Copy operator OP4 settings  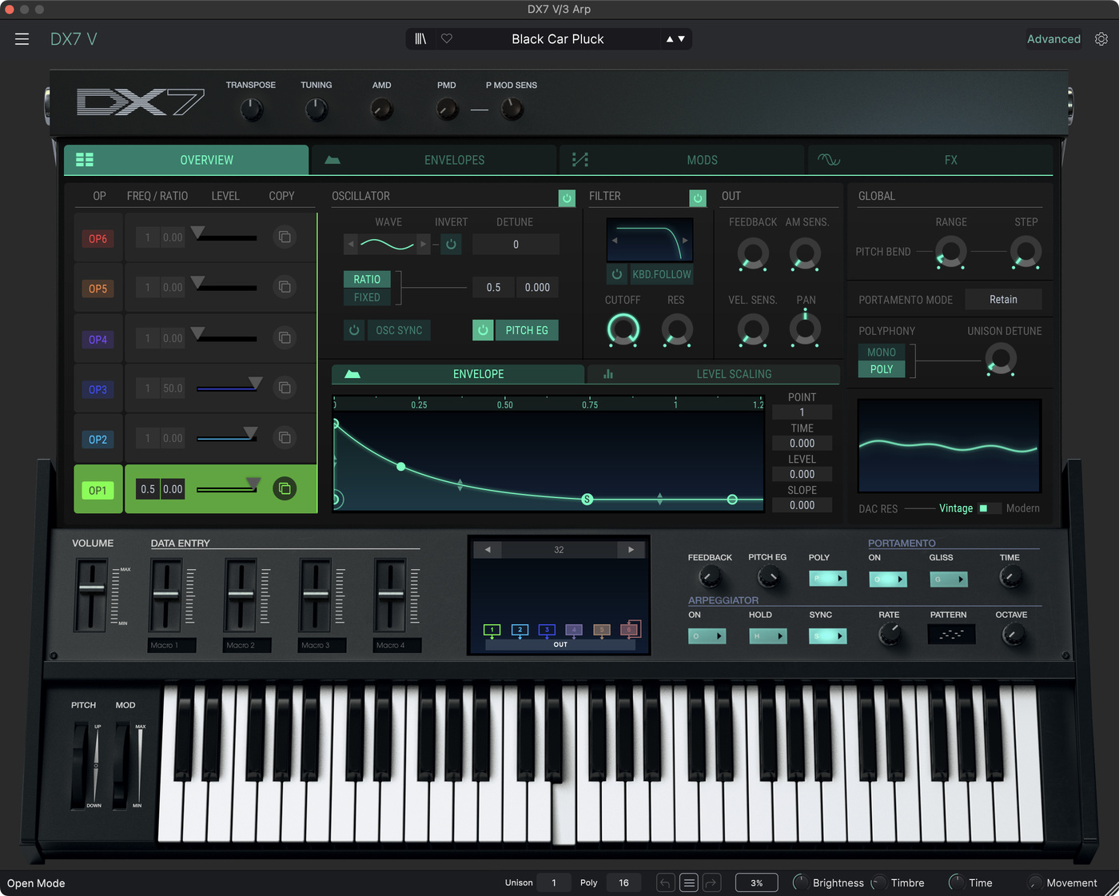[x=285, y=337]
